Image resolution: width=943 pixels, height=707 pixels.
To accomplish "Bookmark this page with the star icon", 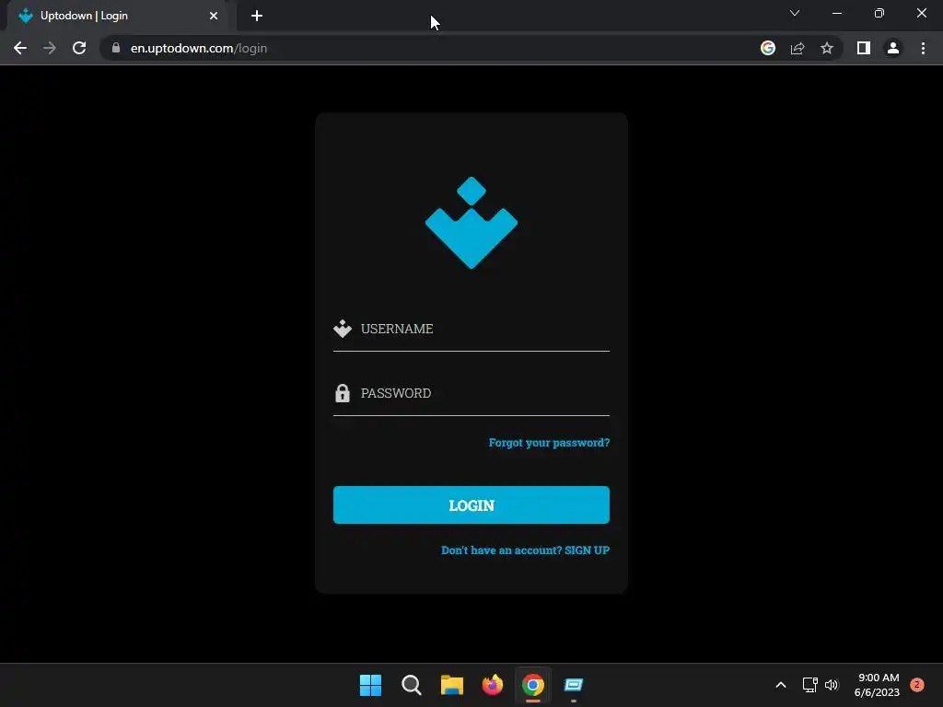I will [827, 48].
